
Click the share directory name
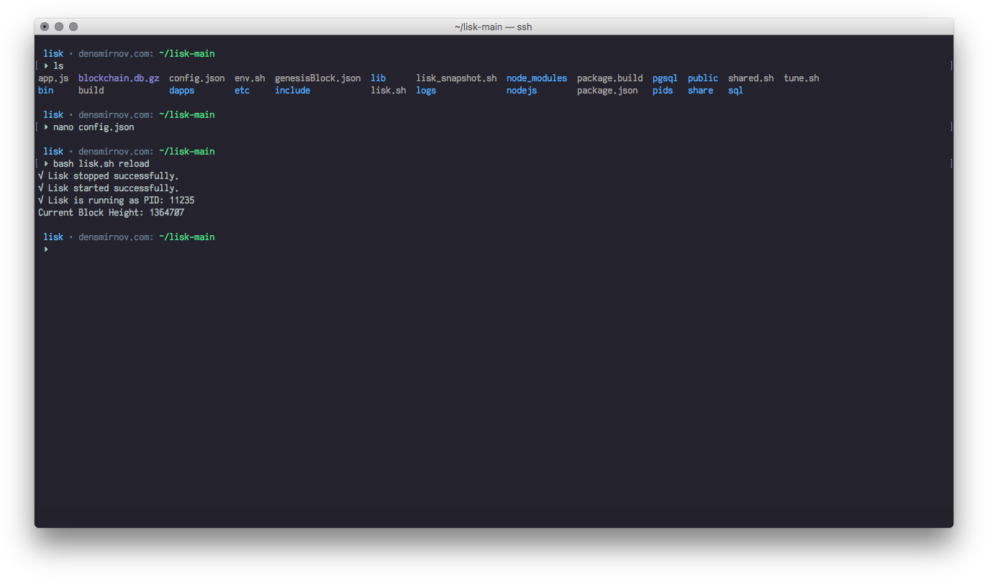tap(701, 91)
